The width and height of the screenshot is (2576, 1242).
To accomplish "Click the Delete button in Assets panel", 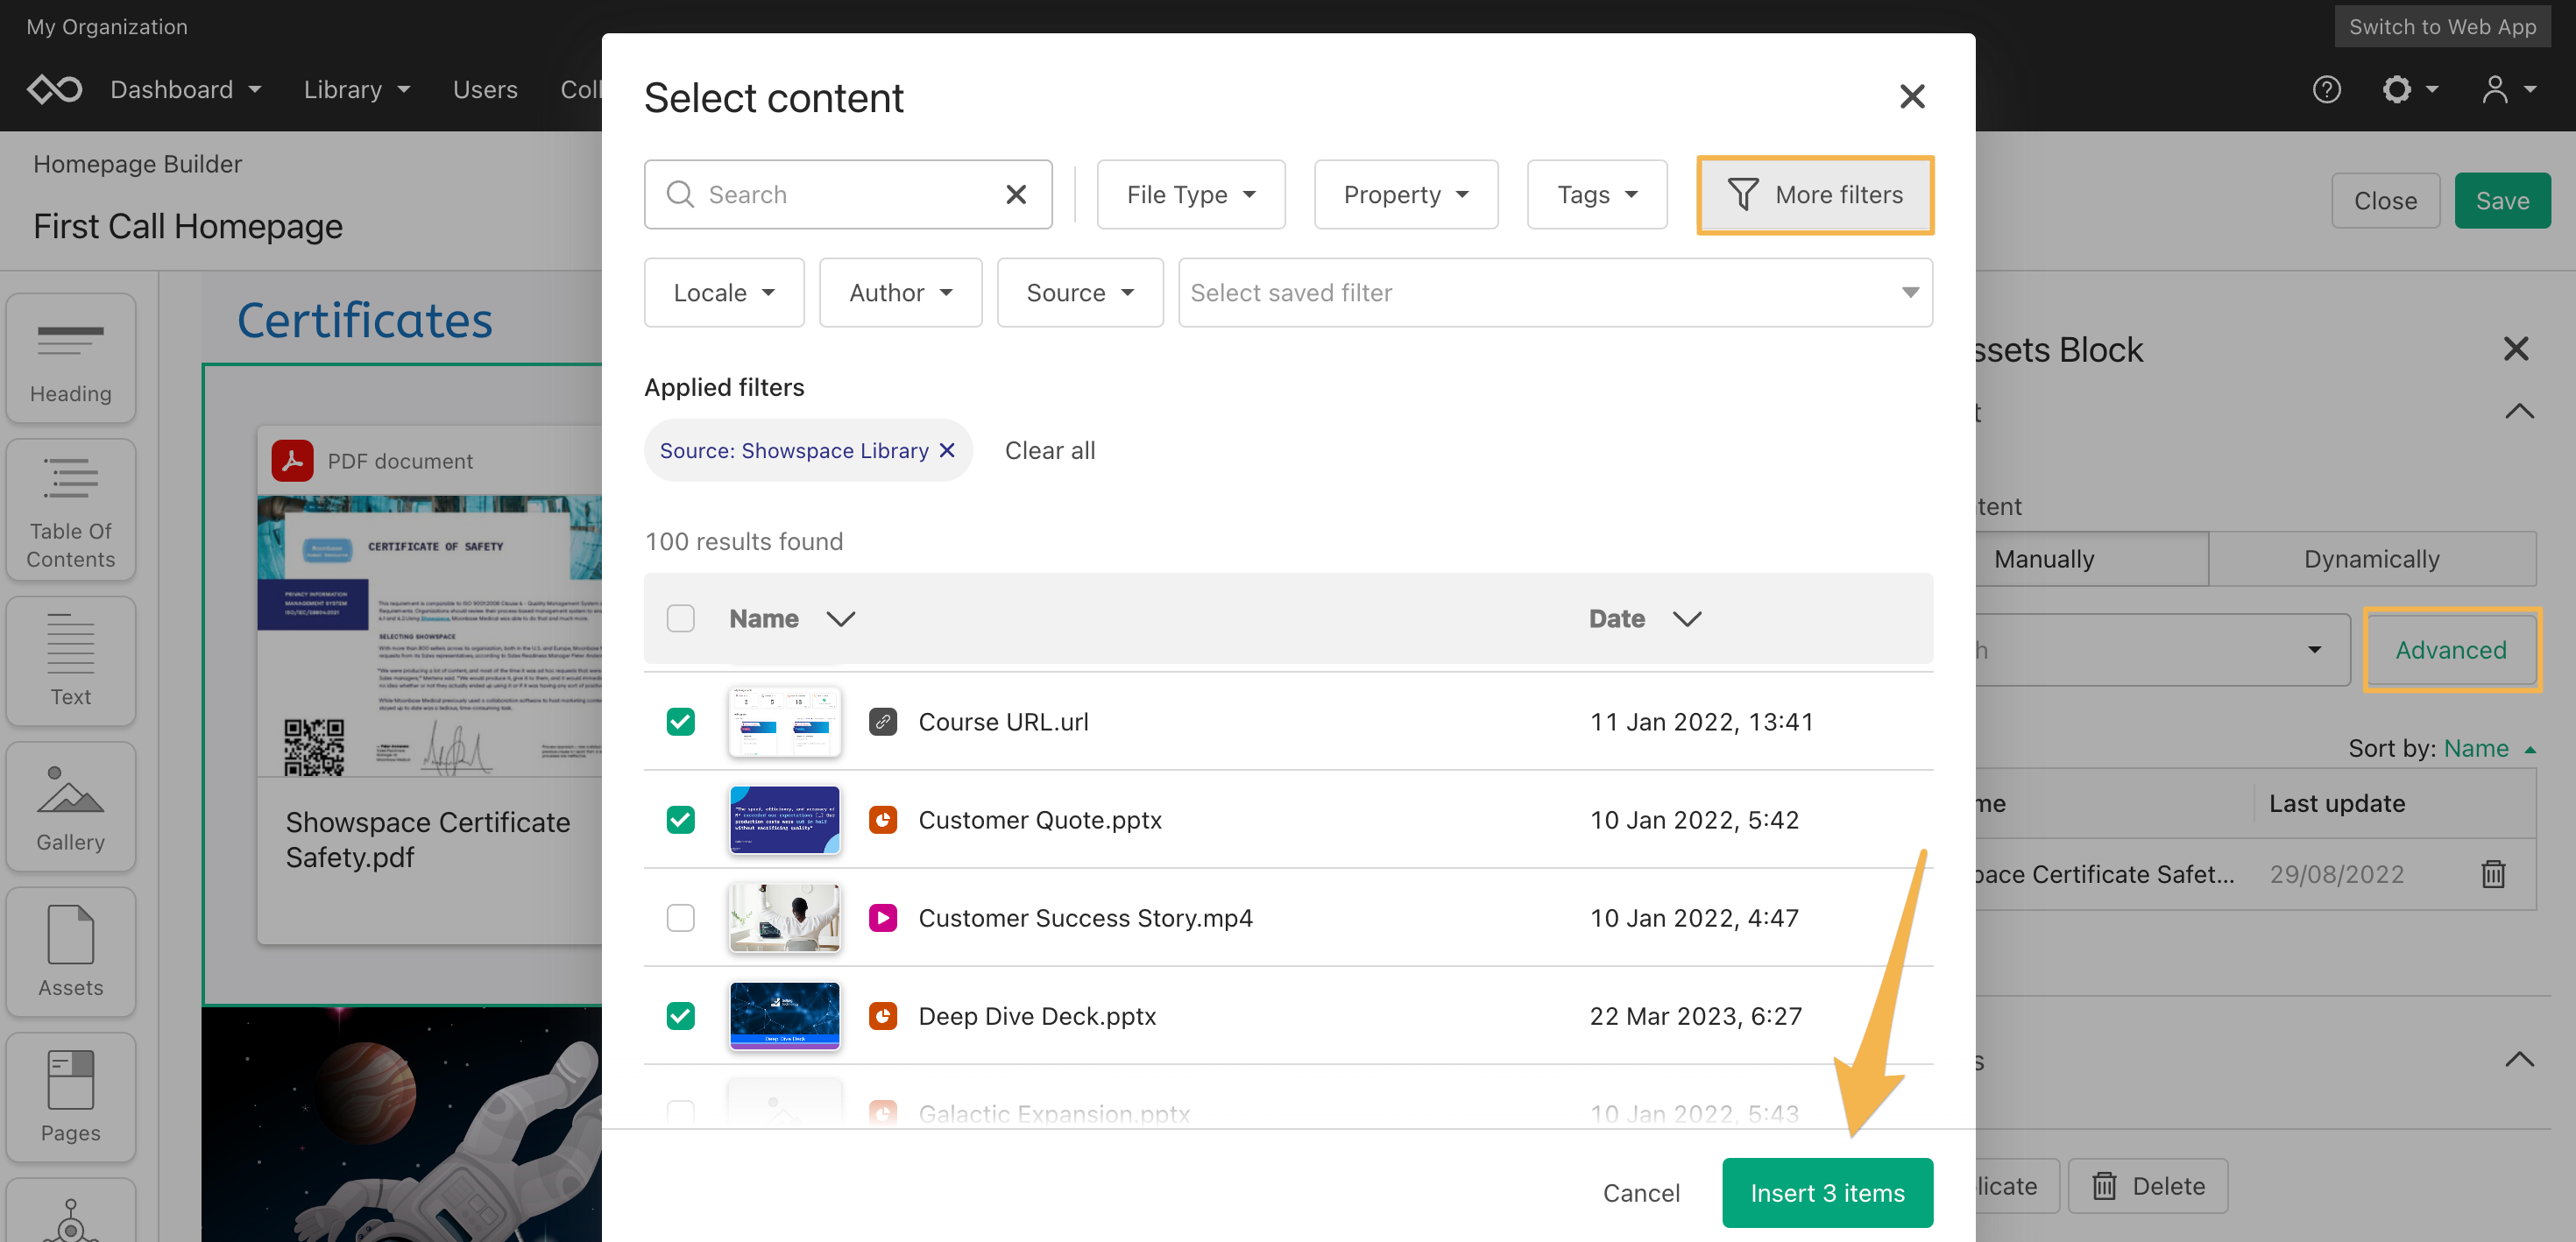I will pyautogui.click(x=2147, y=1185).
